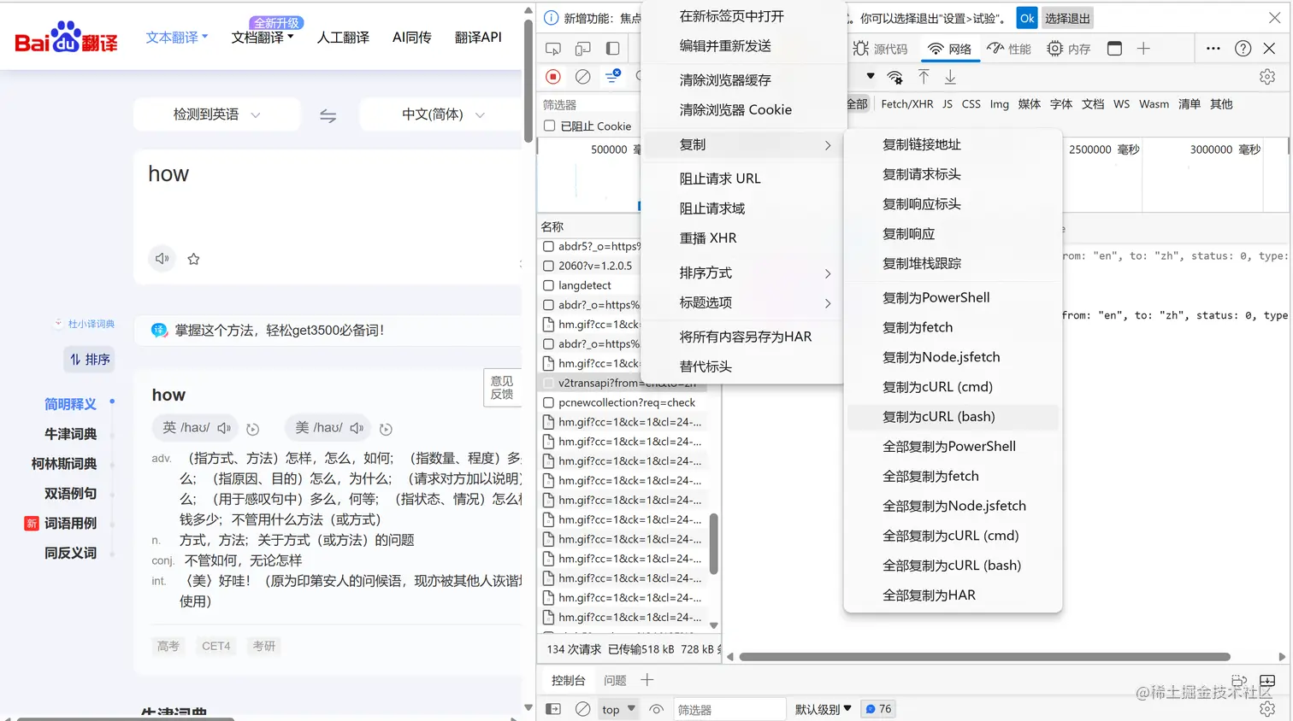Click the Baidu Translate logo
The width and height of the screenshot is (1293, 721).
pyautogui.click(x=66, y=37)
